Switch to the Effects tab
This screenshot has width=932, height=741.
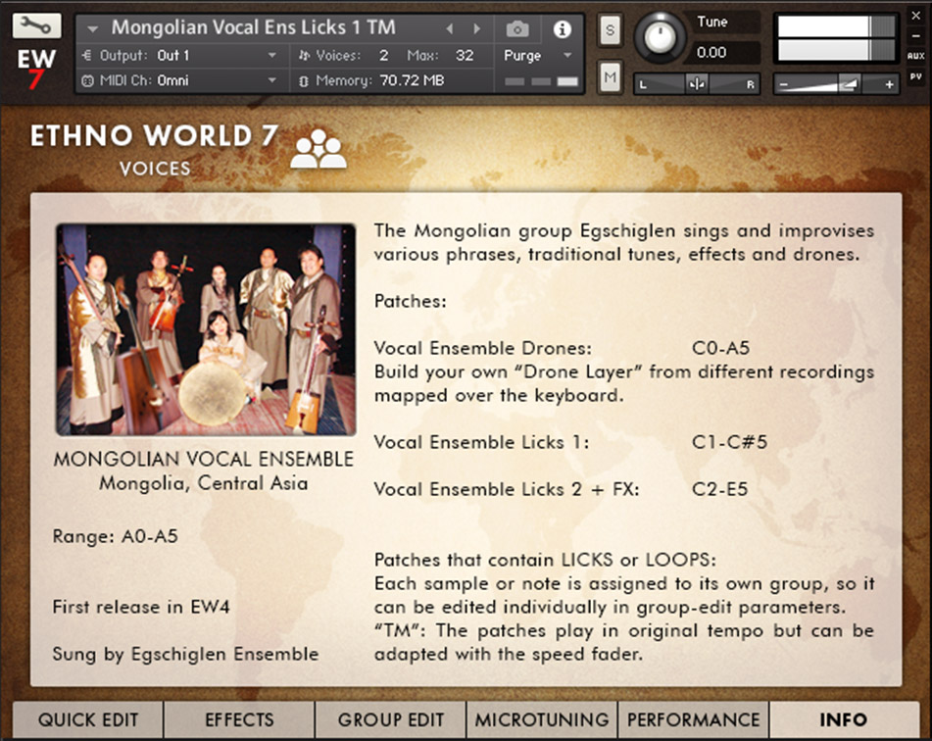(239, 719)
